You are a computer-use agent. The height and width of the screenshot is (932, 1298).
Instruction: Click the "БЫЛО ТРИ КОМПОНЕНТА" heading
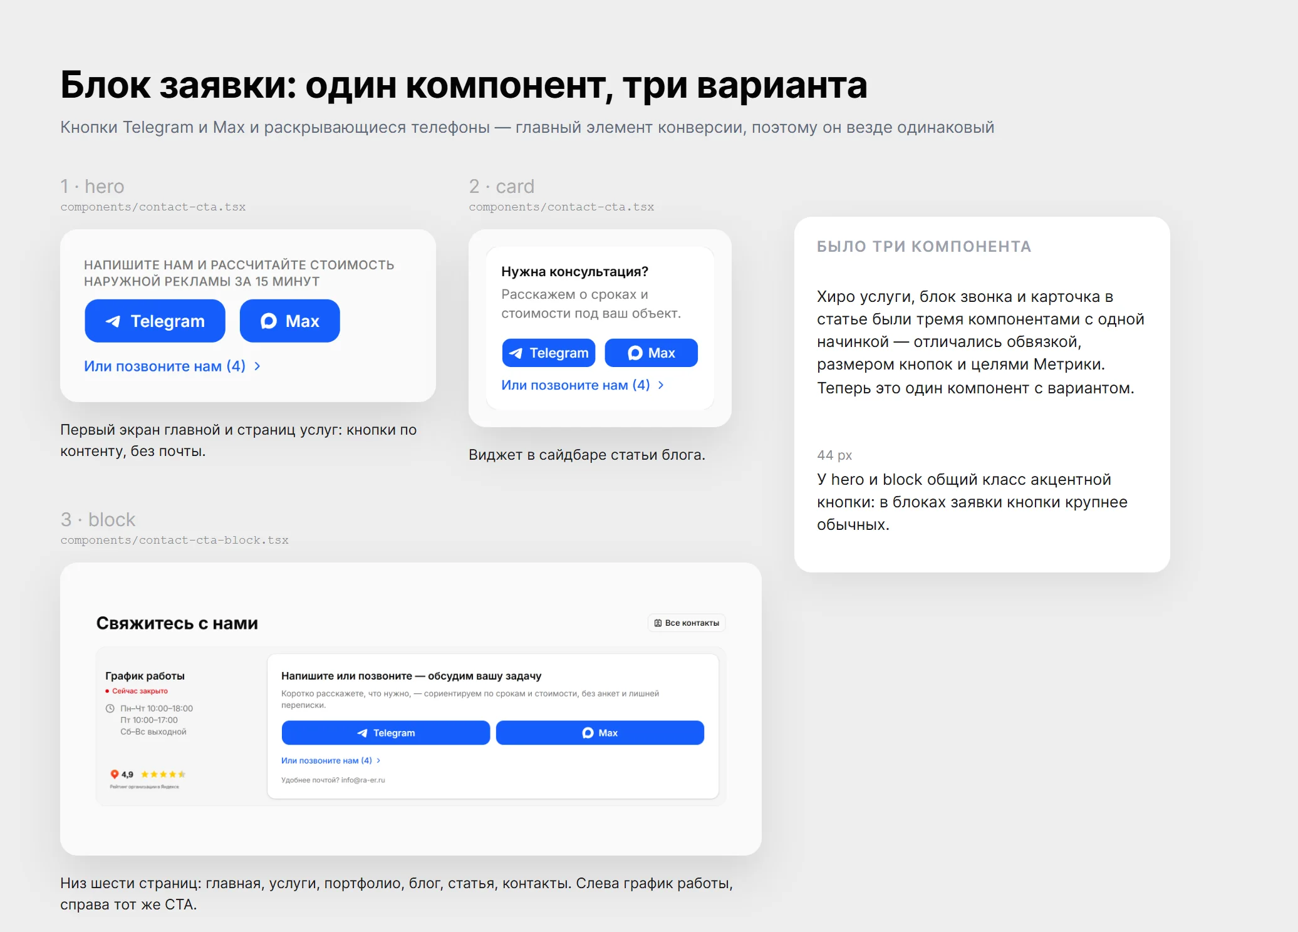tap(924, 246)
